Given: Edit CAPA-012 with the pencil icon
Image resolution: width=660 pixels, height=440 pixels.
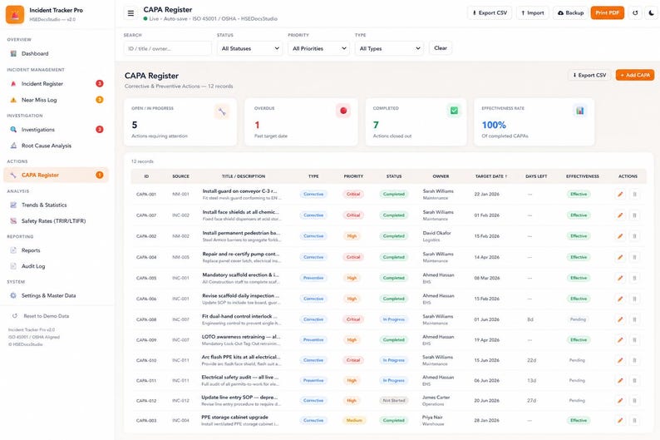Looking at the screenshot, I should (x=620, y=401).
